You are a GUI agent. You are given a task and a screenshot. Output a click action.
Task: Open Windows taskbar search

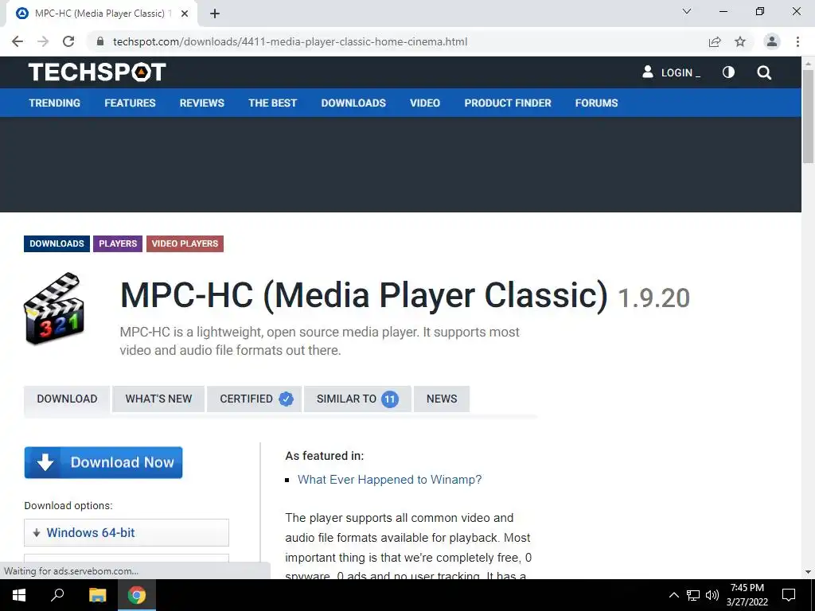pos(57,595)
